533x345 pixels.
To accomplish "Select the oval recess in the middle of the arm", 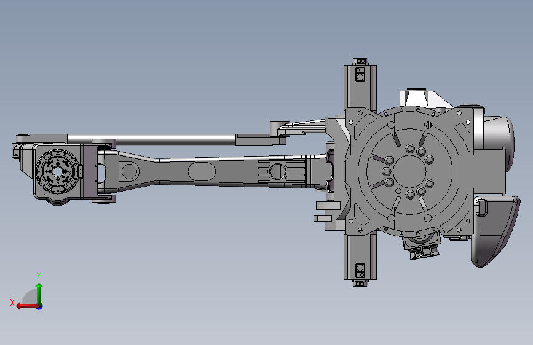I will tap(202, 171).
